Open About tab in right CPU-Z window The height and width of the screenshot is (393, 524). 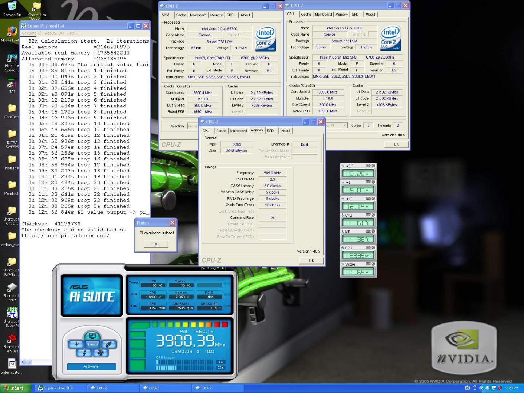click(370, 14)
